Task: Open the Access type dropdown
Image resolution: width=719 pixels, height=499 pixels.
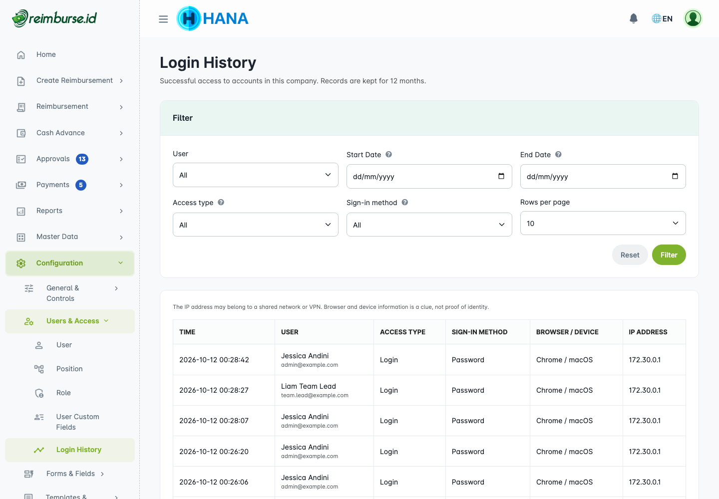Action: [256, 225]
